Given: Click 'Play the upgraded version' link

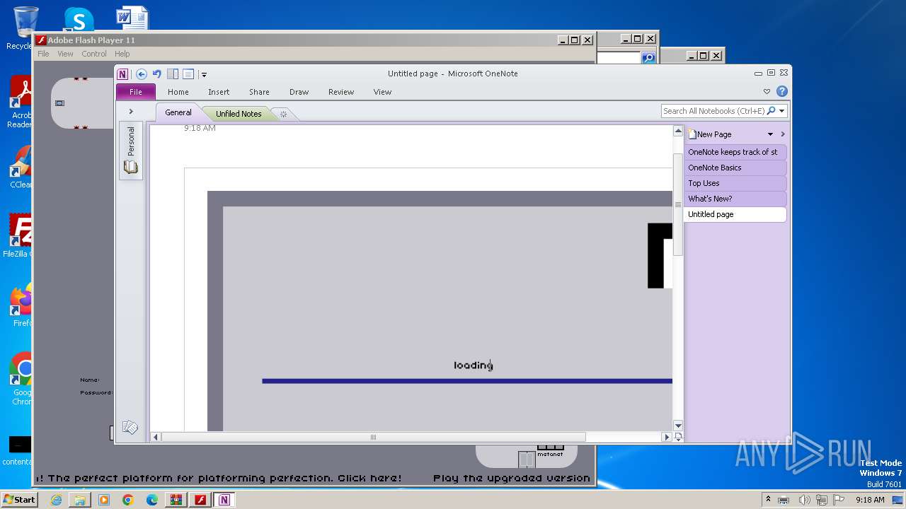Looking at the screenshot, I should click(x=512, y=478).
